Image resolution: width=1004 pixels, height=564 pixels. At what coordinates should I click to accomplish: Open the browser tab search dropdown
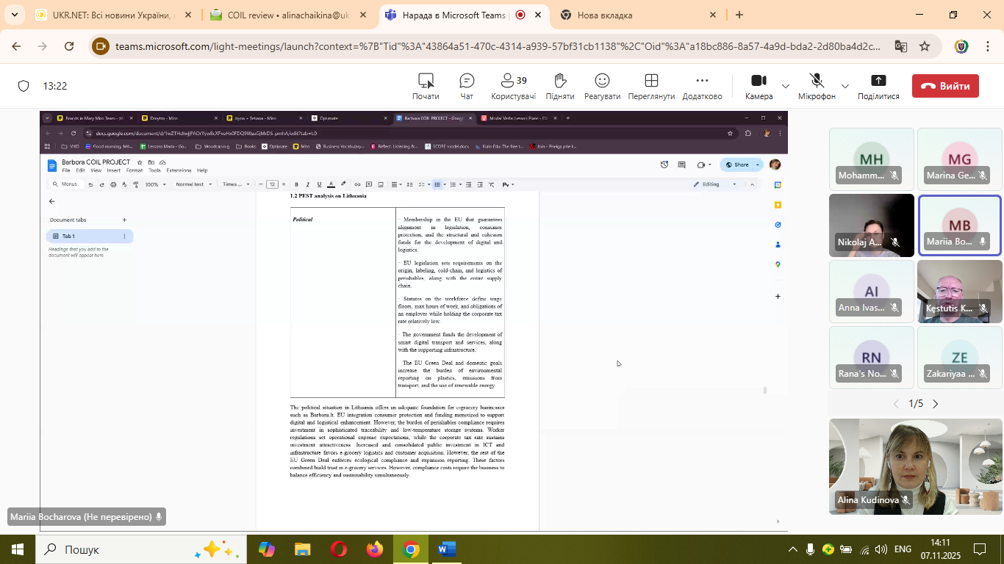point(14,15)
